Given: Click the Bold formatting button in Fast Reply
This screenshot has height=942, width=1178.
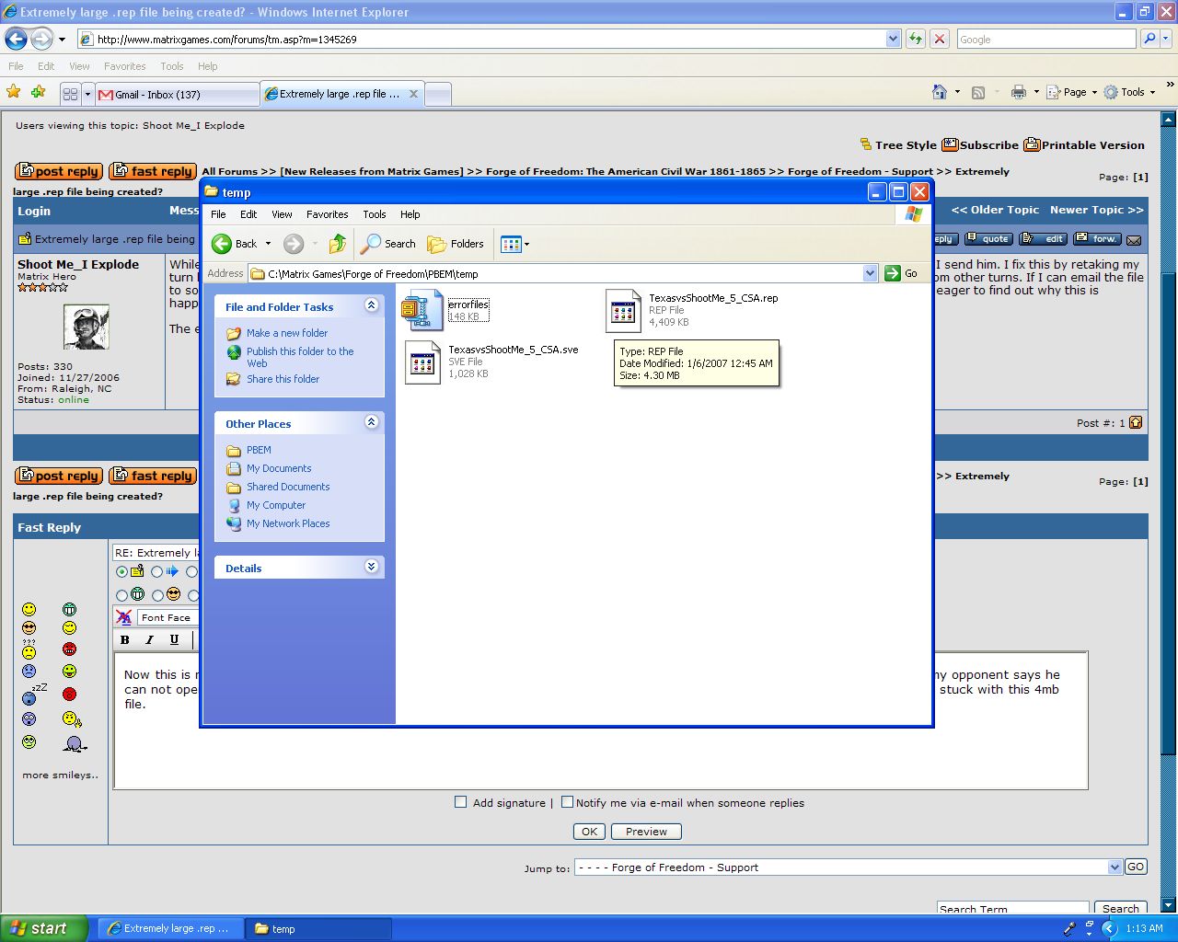Looking at the screenshot, I should [125, 639].
